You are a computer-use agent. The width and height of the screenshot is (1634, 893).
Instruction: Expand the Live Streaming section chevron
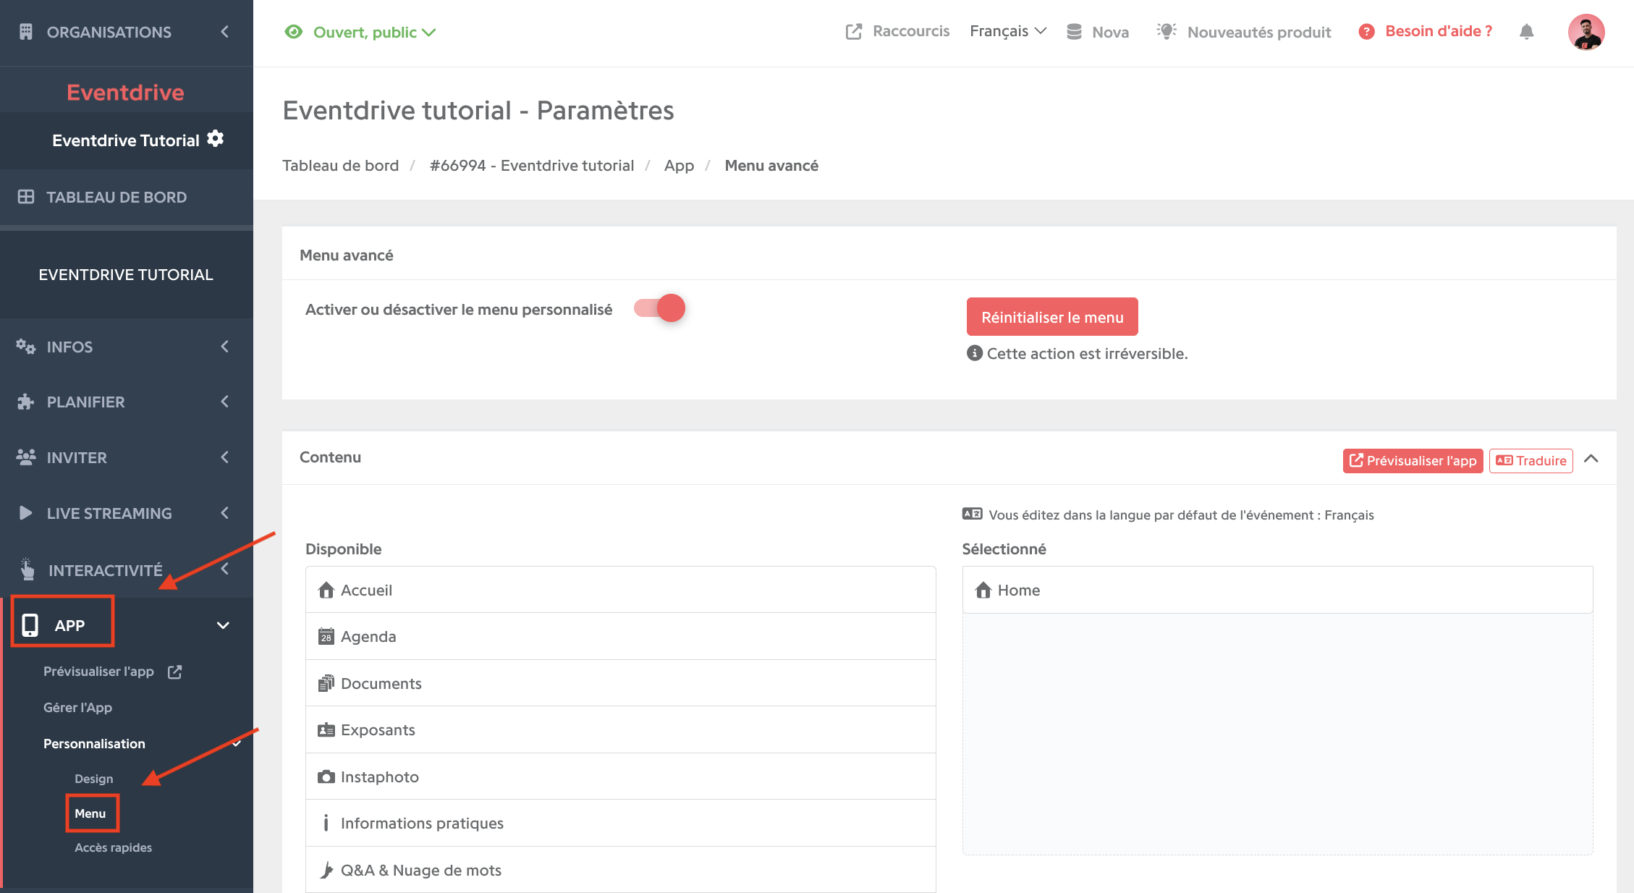click(225, 513)
